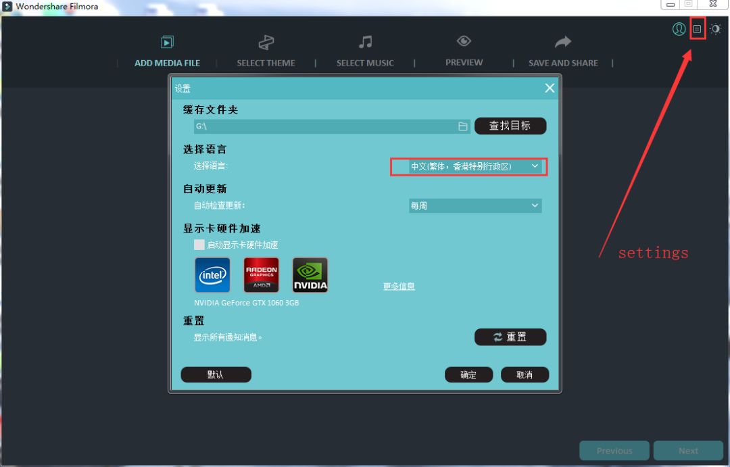Open the folder browse icon for cache folder
Image resolution: width=730 pixels, height=467 pixels.
tap(462, 126)
